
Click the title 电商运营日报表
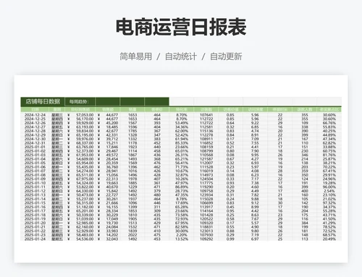pyautogui.click(x=181, y=27)
